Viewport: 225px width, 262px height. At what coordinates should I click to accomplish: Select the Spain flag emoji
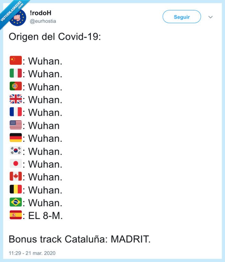pos(16,216)
